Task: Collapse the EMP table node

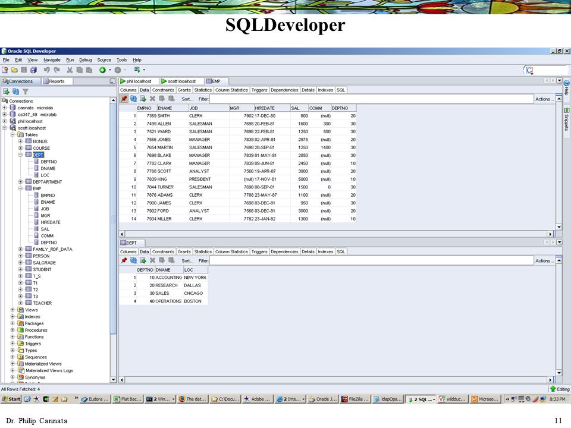Action: pos(20,188)
